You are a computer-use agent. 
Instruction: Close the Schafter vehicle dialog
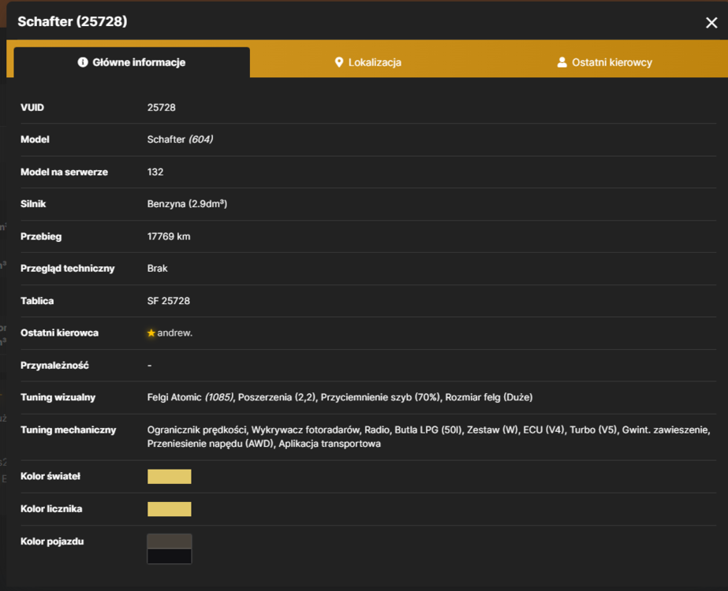[711, 23]
